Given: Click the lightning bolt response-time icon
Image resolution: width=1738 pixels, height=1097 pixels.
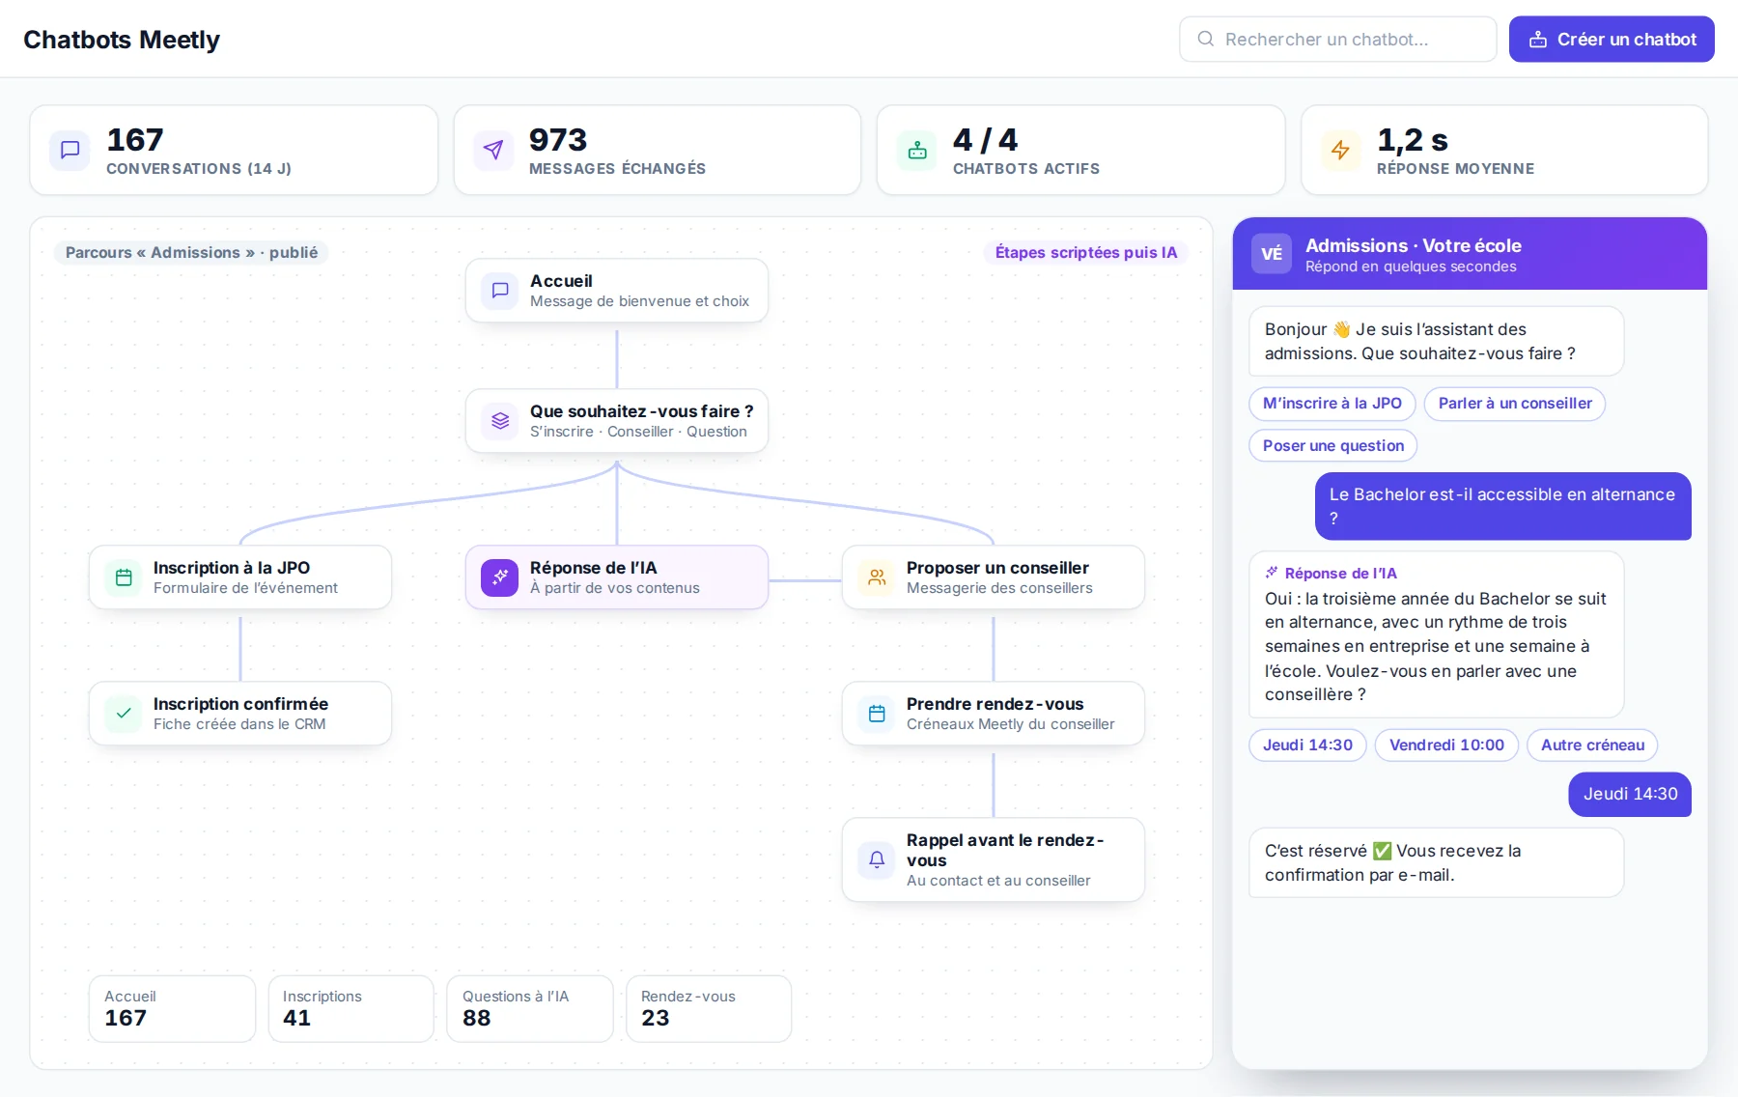Looking at the screenshot, I should pyautogui.click(x=1340, y=150).
